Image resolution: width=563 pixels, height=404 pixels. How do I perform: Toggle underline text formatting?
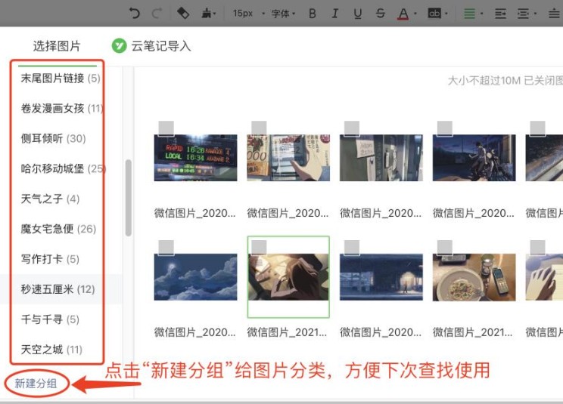(x=358, y=14)
